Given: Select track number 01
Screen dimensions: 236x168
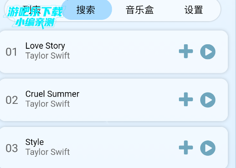Looking at the screenshot, I should (x=11, y=52).
